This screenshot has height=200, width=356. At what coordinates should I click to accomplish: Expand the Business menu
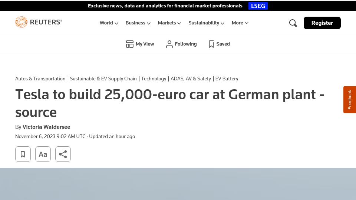pyautogui.click(x=138, y=23)
